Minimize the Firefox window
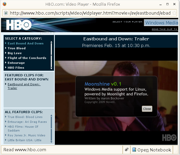Viewport: 180px width, 155px height. pyautogui.click(x=161, y=5)
